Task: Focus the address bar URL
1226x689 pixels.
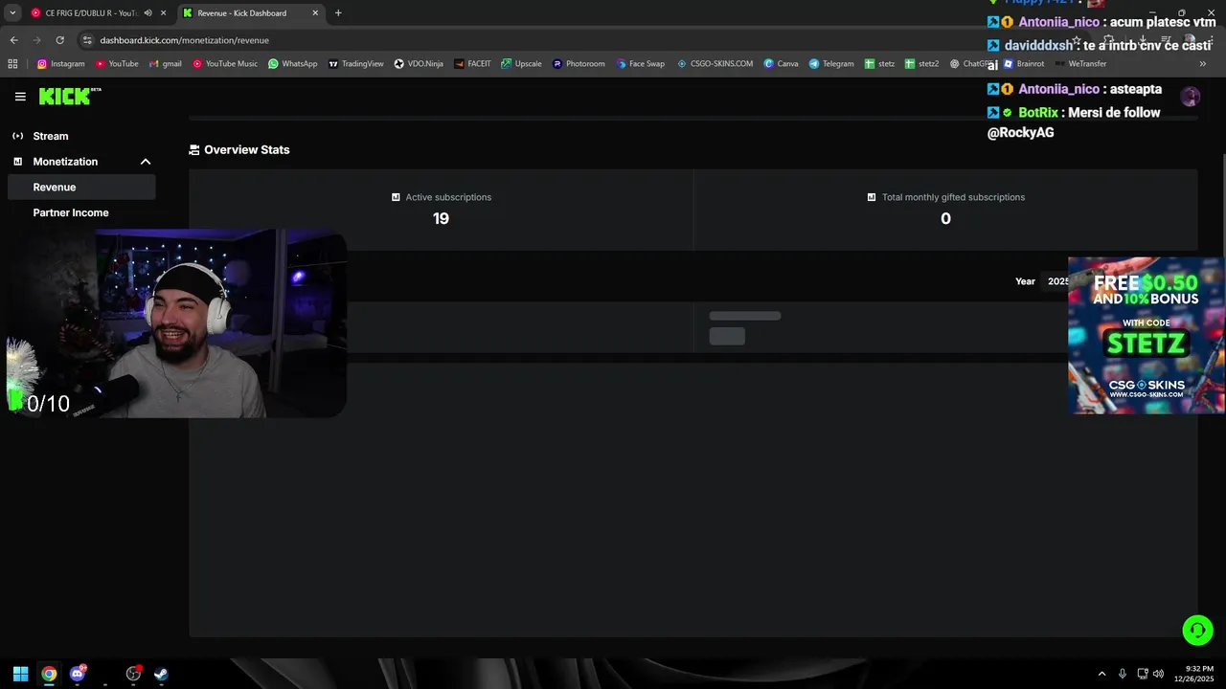Action: 184,40
